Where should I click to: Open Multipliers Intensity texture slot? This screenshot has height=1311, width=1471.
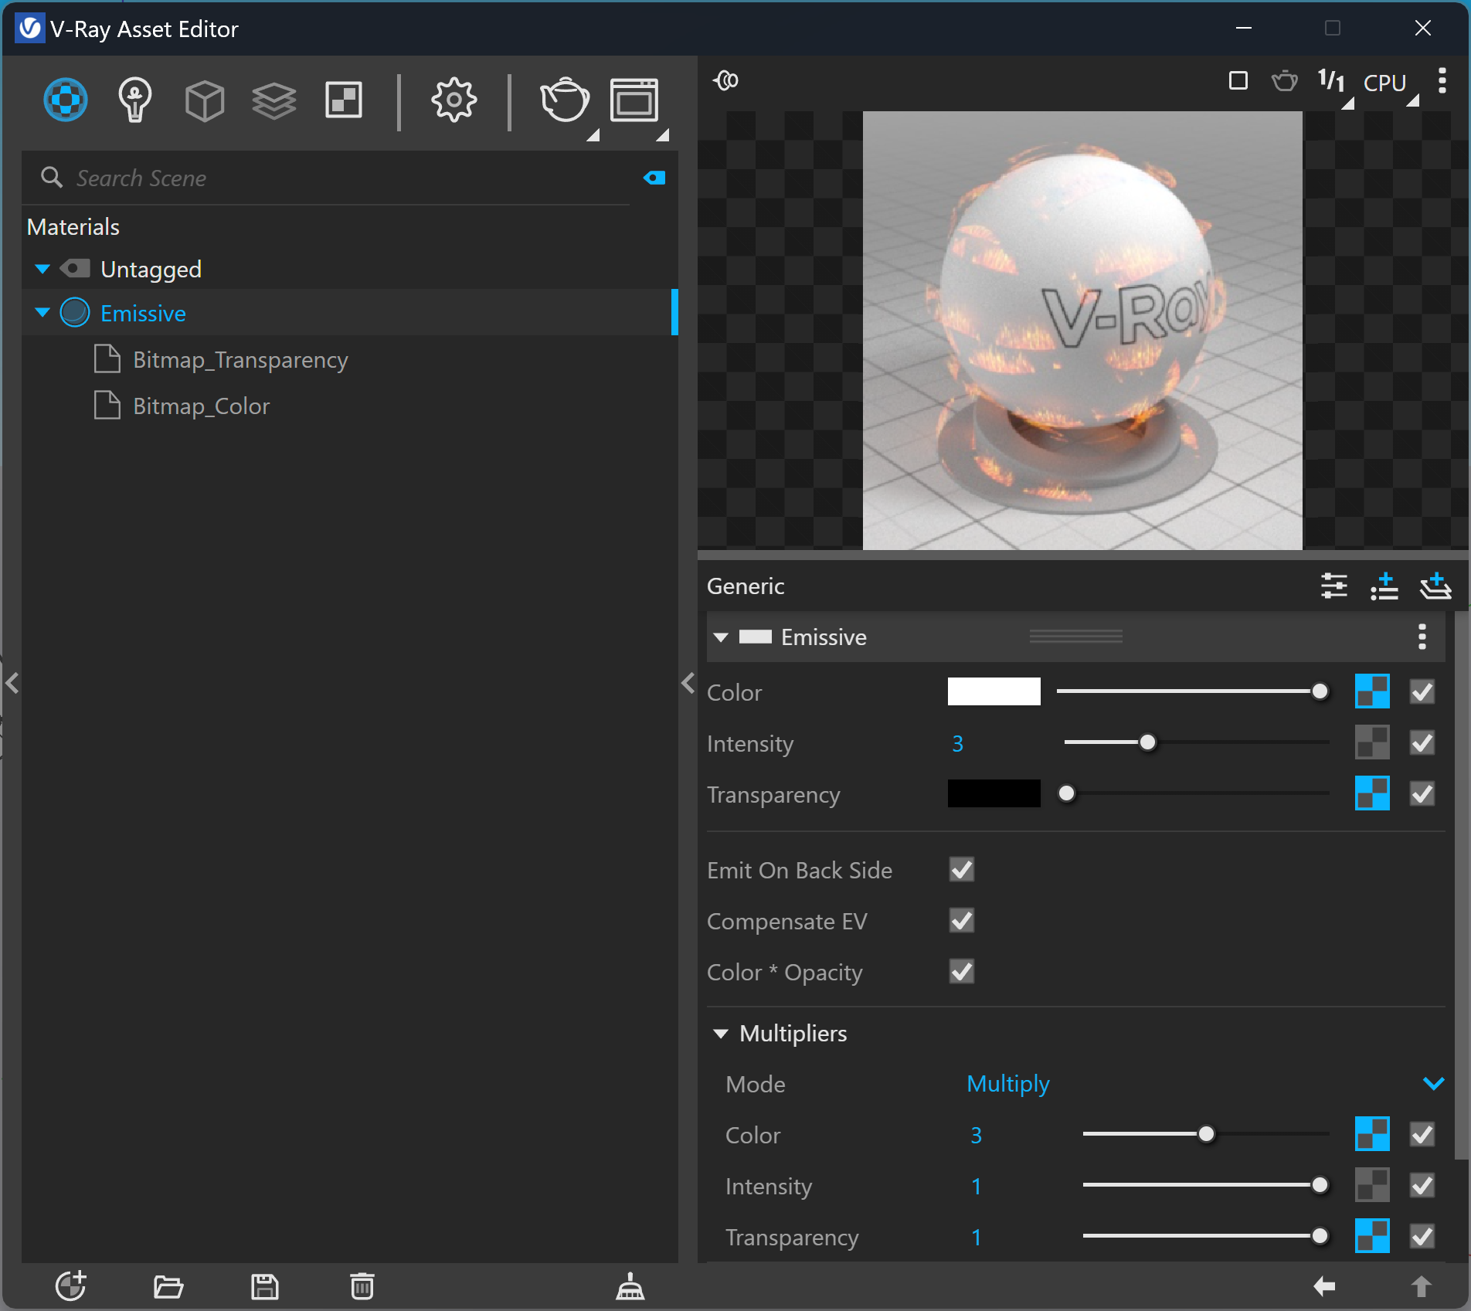click(1373, 1185)
